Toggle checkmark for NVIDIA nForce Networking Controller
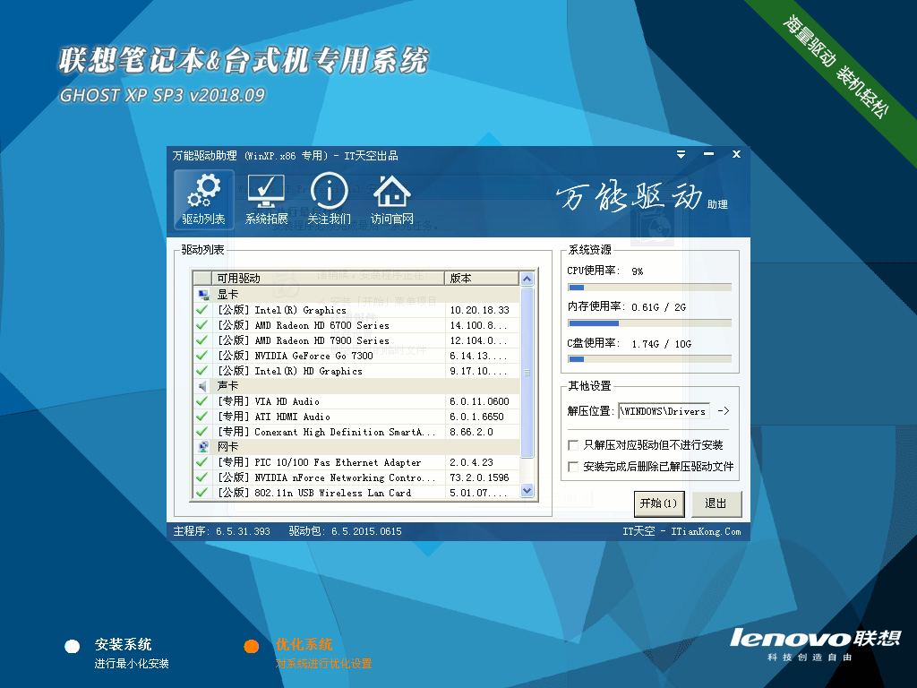This screenshot has width=917, height=688. (x=201, y=477)
